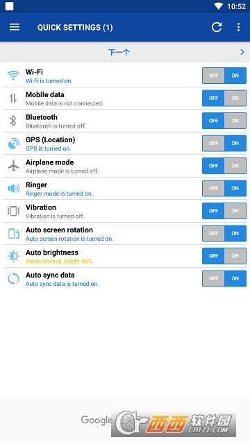The width and height of the screenshot is (250, 444).
Task: Tap the Ringer speaker icon
Action: click(x=14, y=188)
